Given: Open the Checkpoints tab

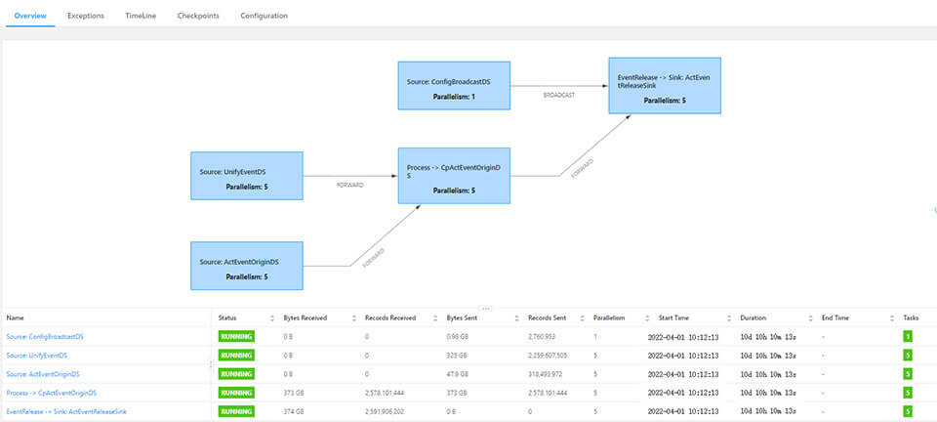Looking at the screenshot, I should [x=197, y=16].
